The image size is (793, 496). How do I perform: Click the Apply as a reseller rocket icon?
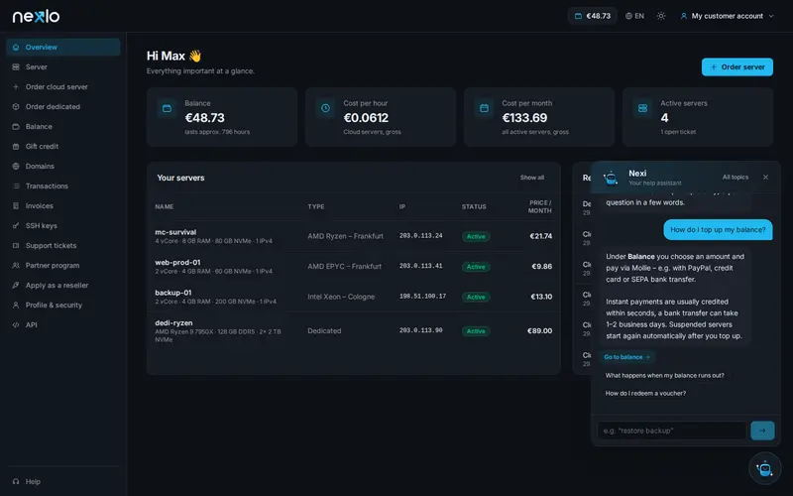[16, 285]
